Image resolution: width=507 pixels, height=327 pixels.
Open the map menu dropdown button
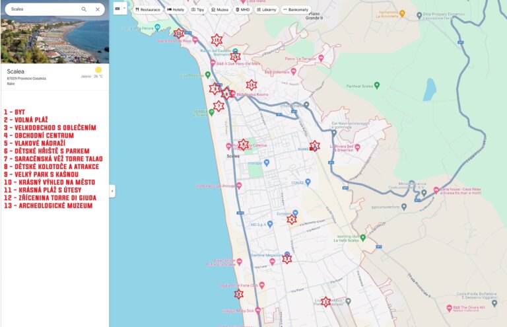(x=119, y=9)
